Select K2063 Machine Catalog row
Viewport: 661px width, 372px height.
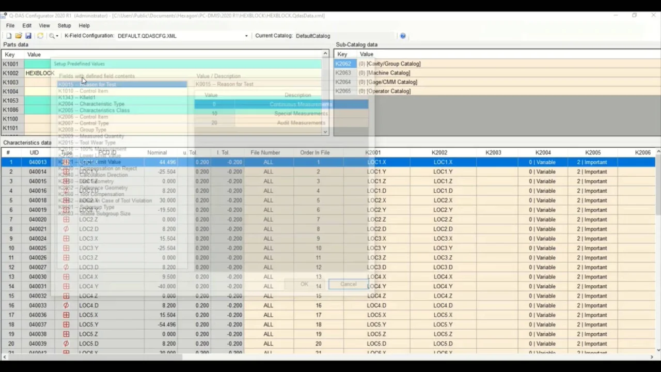497,73
